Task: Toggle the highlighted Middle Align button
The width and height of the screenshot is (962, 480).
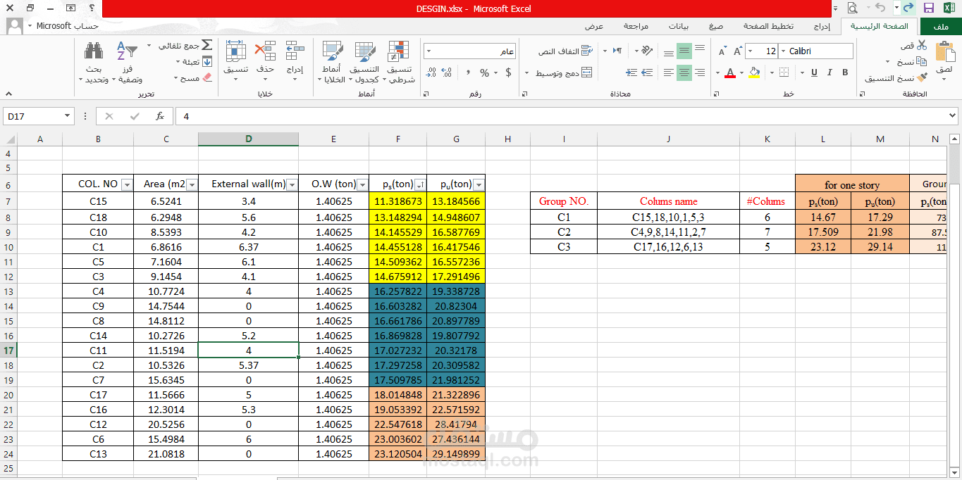Action: coord(684,51)
